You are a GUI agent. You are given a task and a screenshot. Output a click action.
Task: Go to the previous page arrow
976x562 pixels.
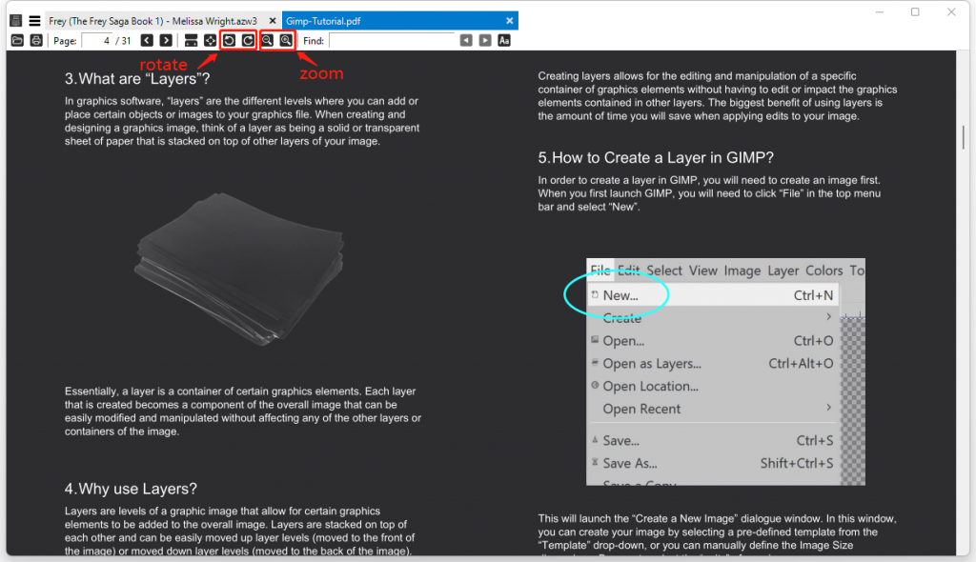pyautogui.click(x=147, y=41)
